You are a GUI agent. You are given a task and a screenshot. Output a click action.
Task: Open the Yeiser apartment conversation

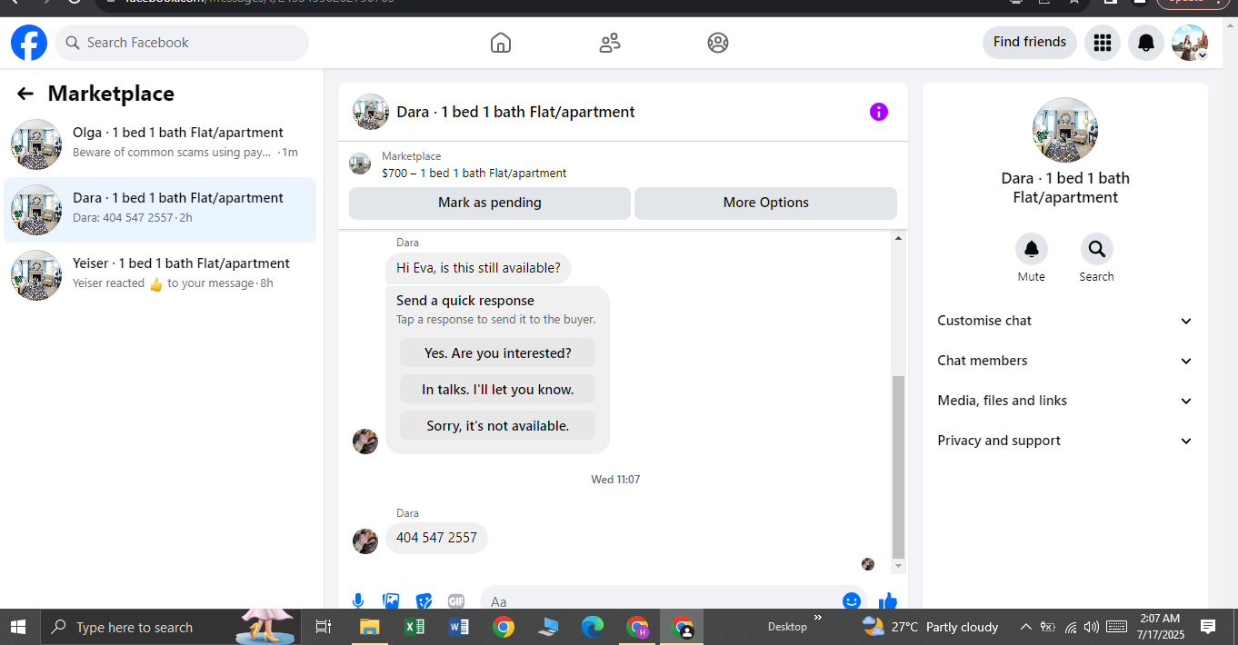[160, 275]
